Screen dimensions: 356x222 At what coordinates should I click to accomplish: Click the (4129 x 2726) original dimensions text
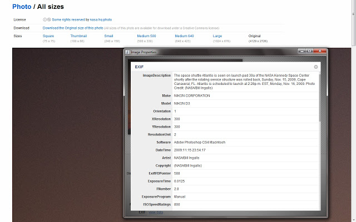point(258,41)
